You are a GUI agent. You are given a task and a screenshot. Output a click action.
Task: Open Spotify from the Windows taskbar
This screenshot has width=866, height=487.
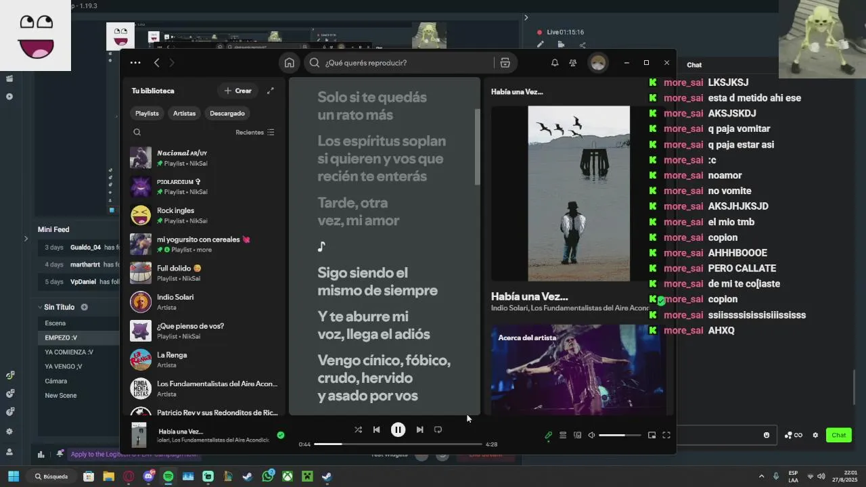(x=168, y=476)
